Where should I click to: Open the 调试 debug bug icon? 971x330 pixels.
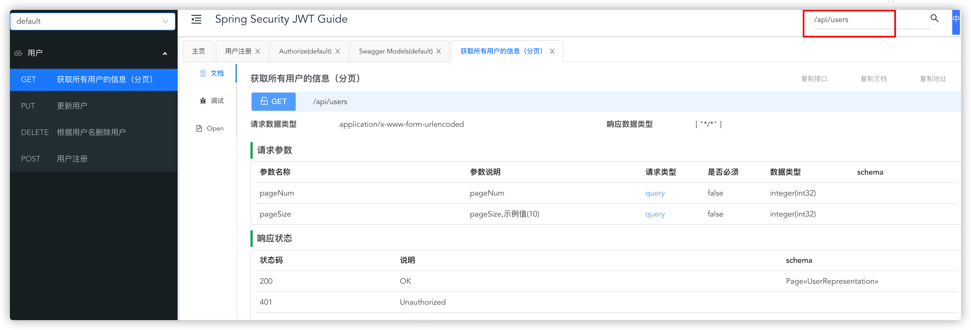coord(203,101)
